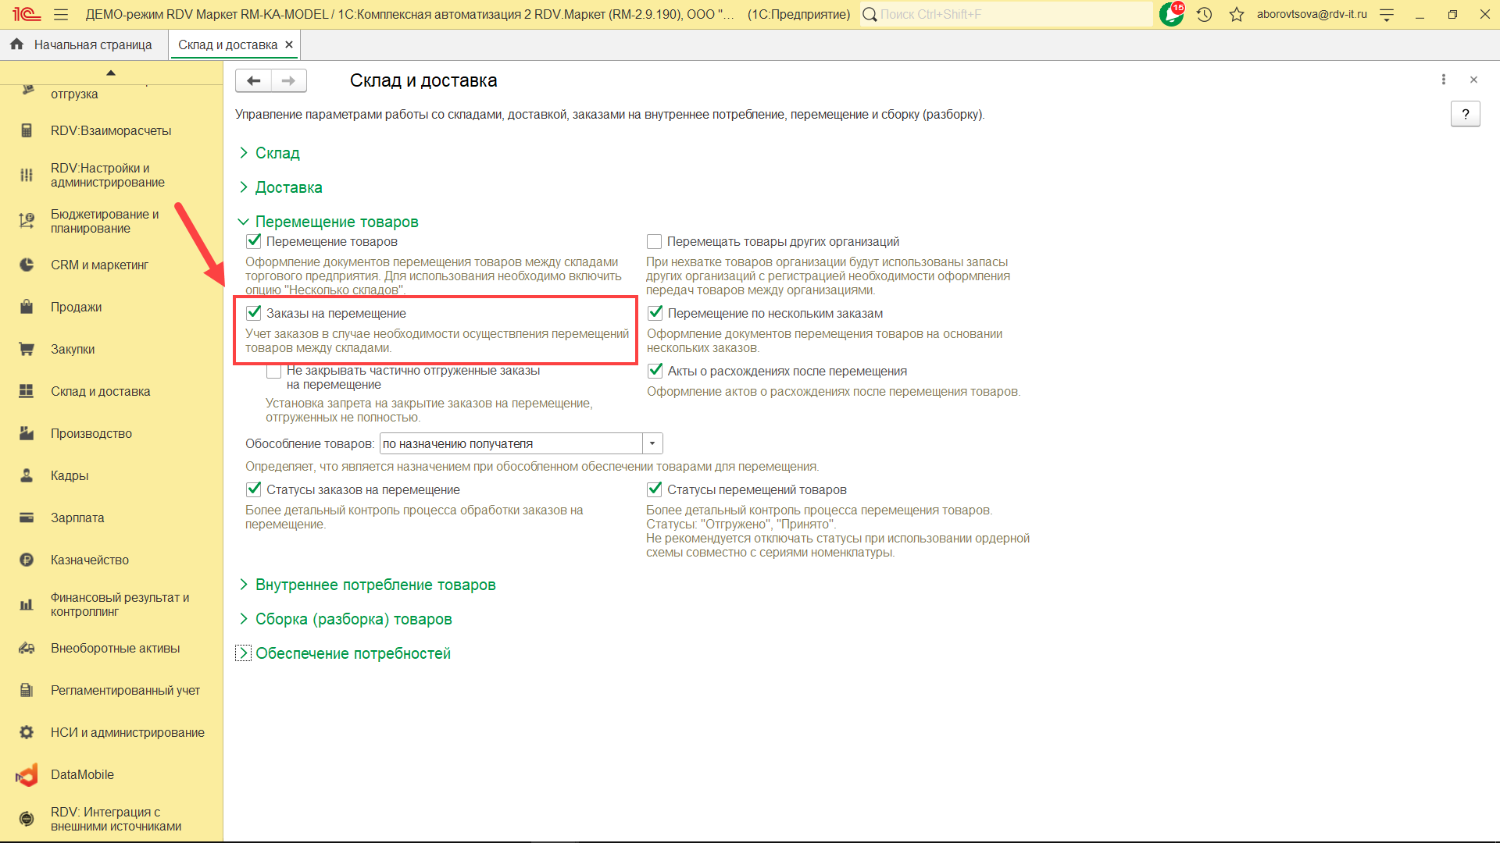Viewport: 1500px width, 843px height.
Task: Open the Производство sidebar menu item
Action: point(91,433)
